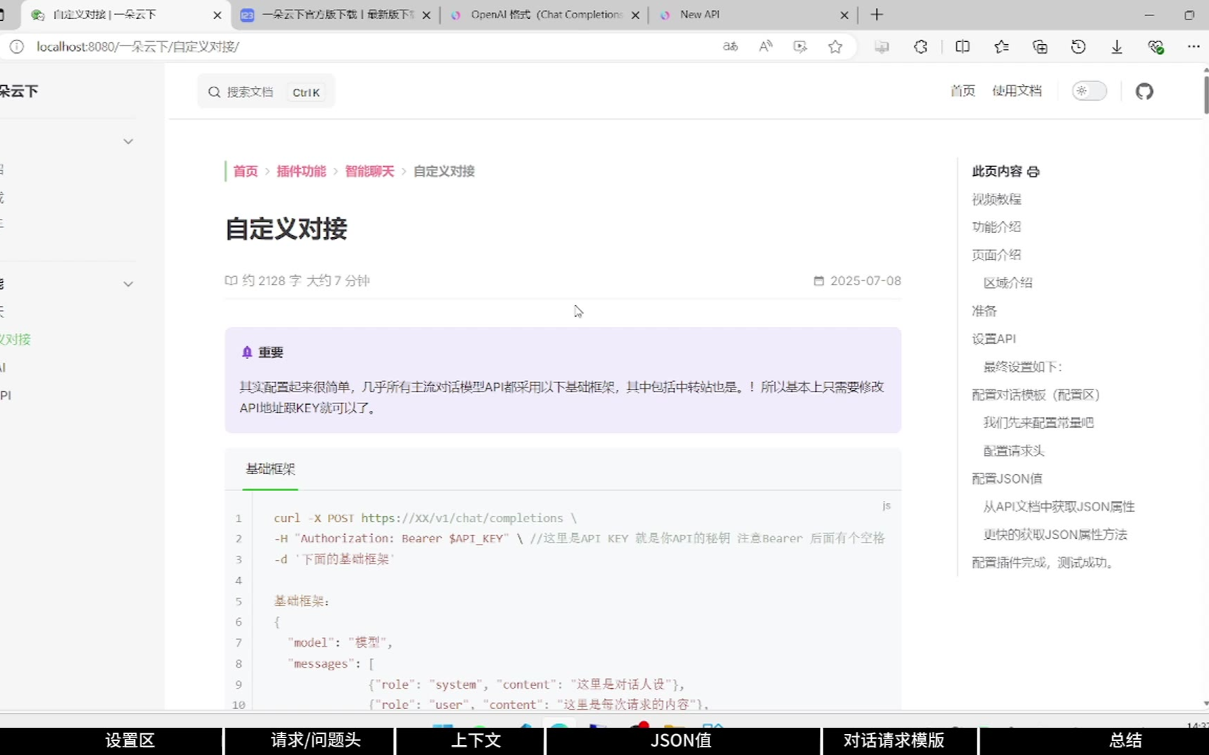Open the translate page icon in address bar
This screenshot has height=755, width=1209.
point(730,47)
